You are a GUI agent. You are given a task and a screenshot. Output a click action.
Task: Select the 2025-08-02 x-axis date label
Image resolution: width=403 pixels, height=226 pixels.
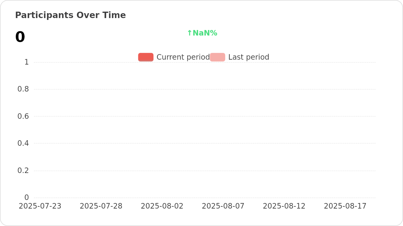162,206
